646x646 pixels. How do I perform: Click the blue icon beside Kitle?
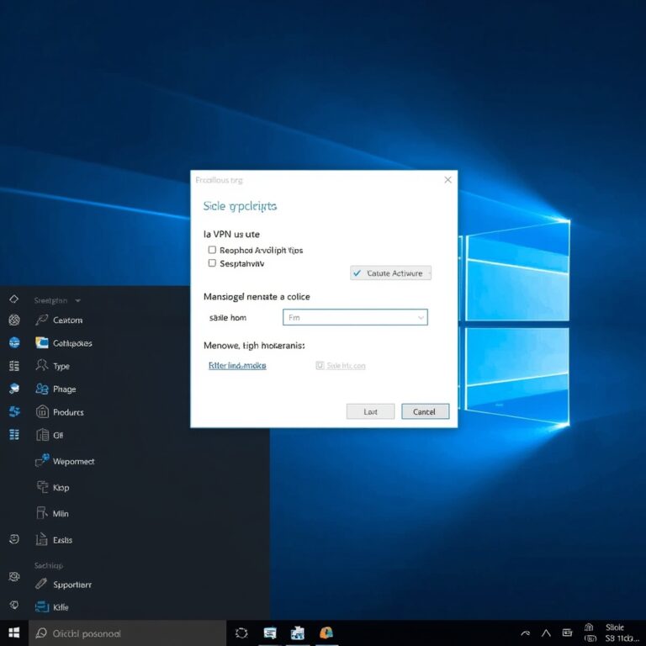41,606
